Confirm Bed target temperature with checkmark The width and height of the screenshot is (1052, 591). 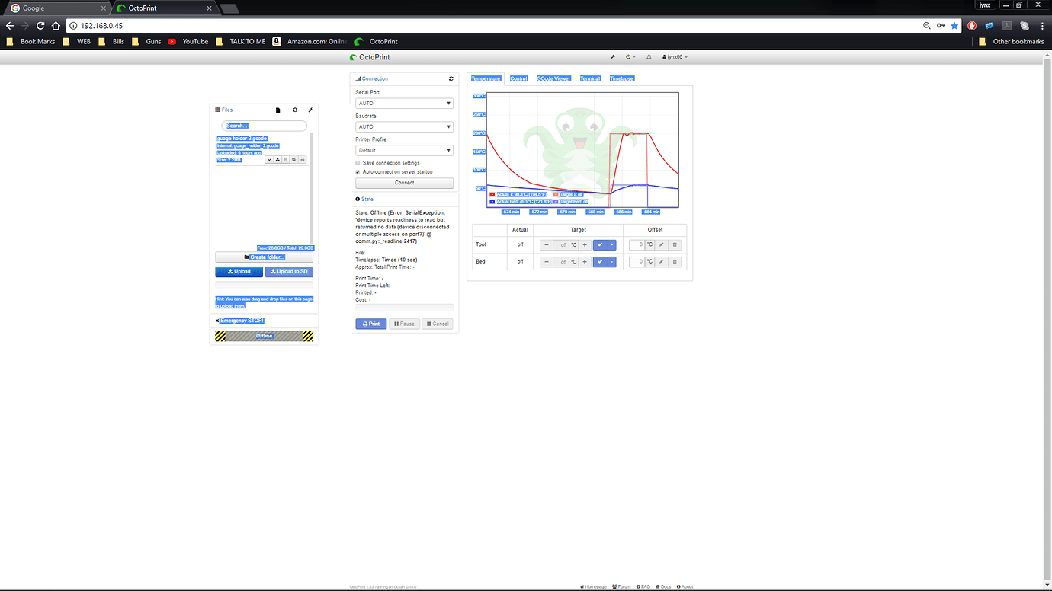[x=600, y=261]
